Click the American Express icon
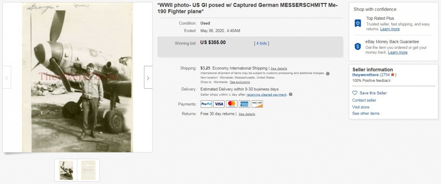This screenshot has height=184, width=441. 244,104
